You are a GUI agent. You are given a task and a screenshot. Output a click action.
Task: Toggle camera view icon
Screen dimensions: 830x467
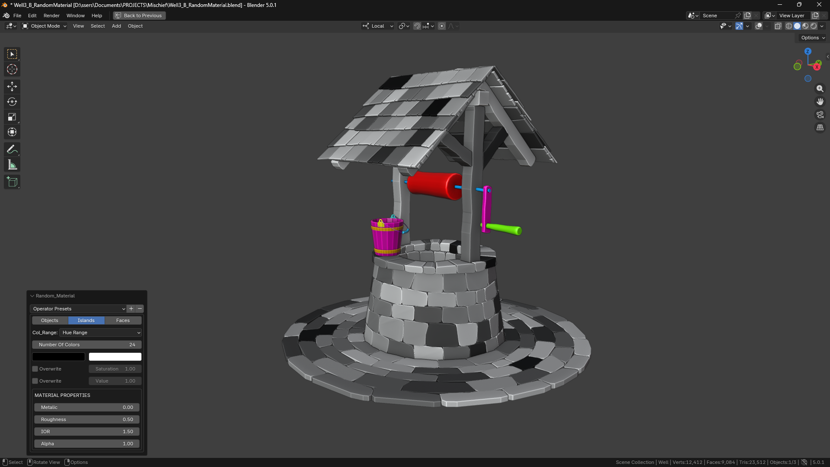(x=820, y=115)
